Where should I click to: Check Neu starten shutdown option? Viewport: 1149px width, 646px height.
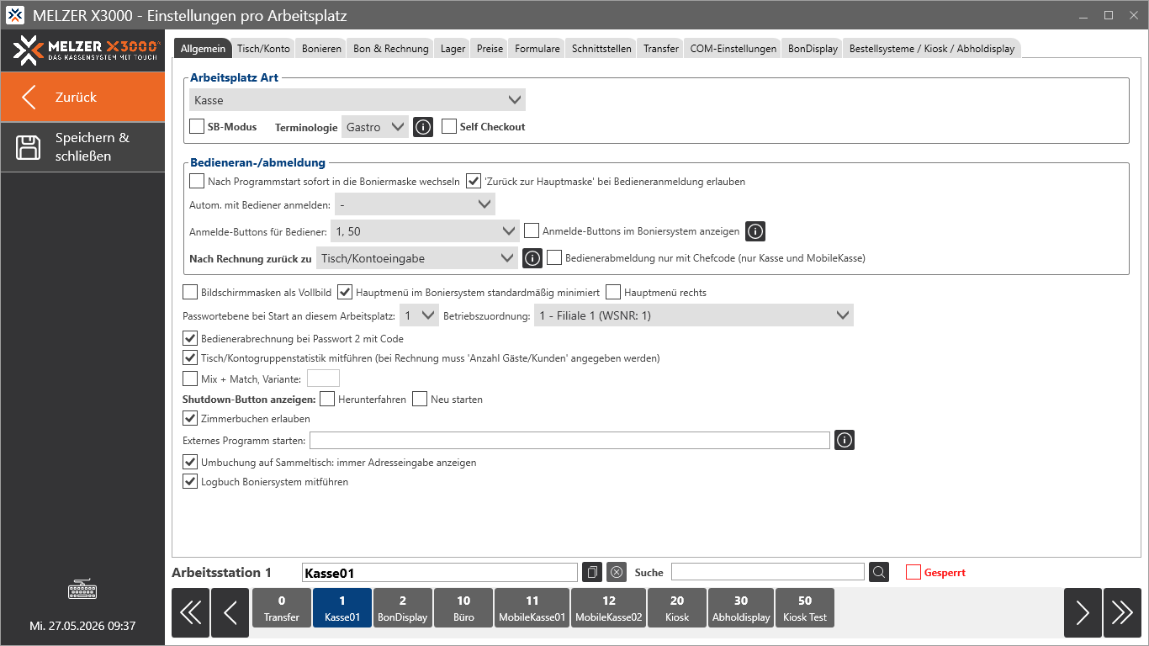[x=420, y=399]
